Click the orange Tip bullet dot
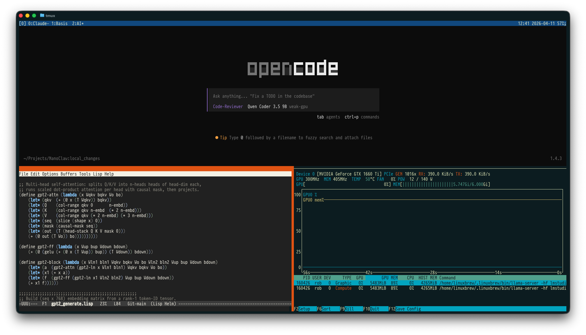Image resolution: width=586 pixels, height=335 pixels. coord(217,138)
